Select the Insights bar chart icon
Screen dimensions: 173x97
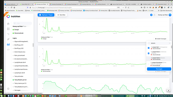coord(8,44)
